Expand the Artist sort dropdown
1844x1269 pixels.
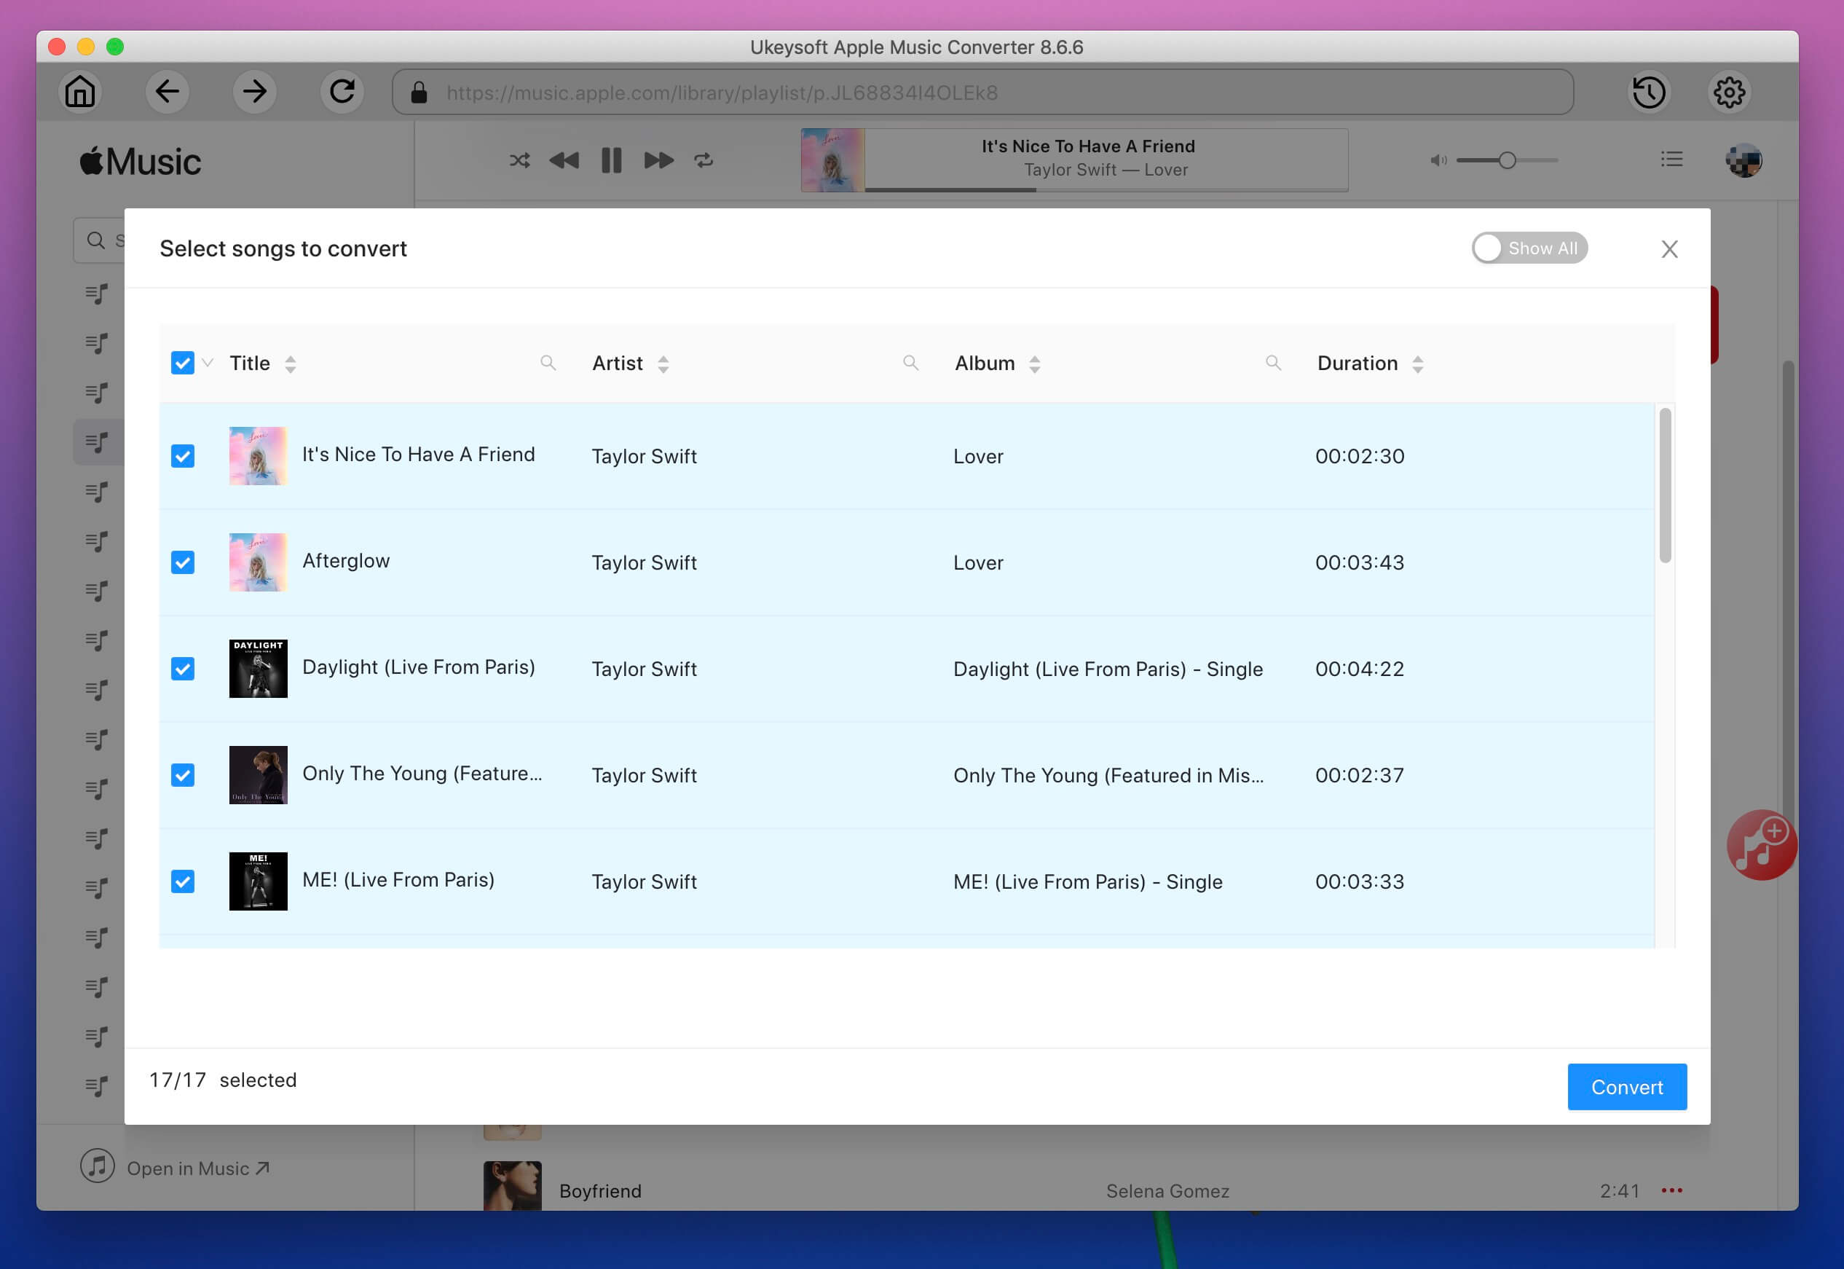(660, 364)
